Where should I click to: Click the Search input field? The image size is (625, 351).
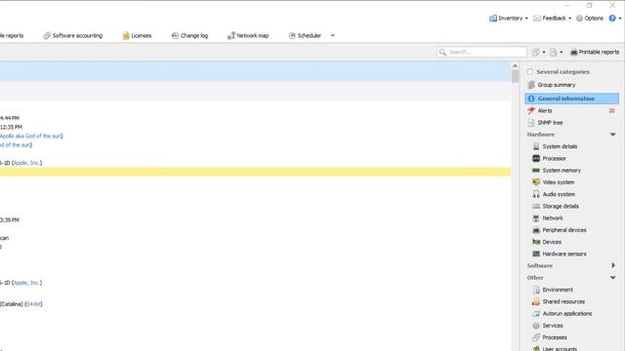coord(481,52)
